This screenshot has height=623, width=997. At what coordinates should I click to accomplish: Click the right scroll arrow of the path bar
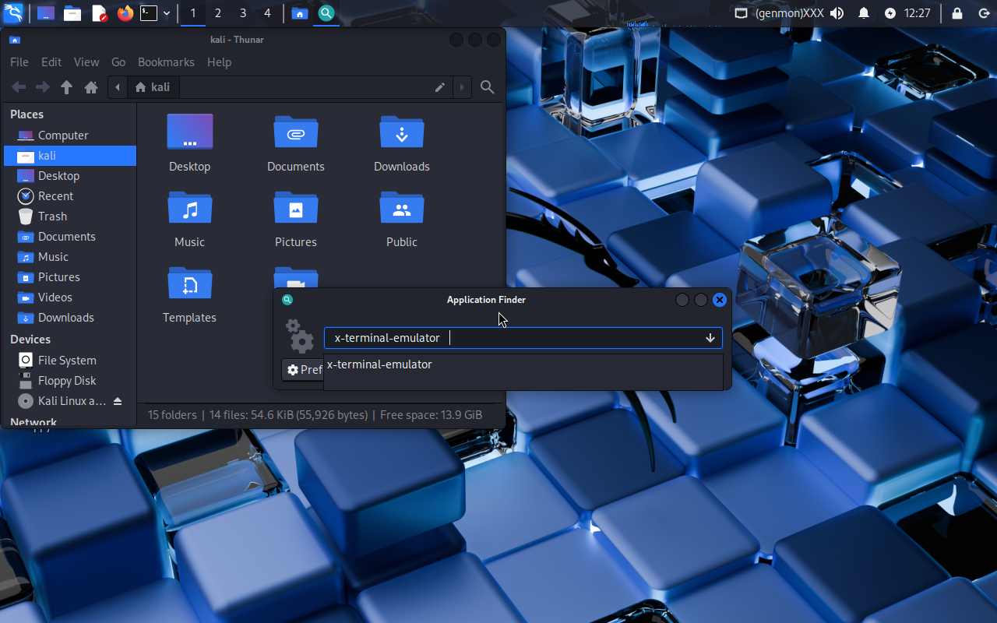[462, 87]
